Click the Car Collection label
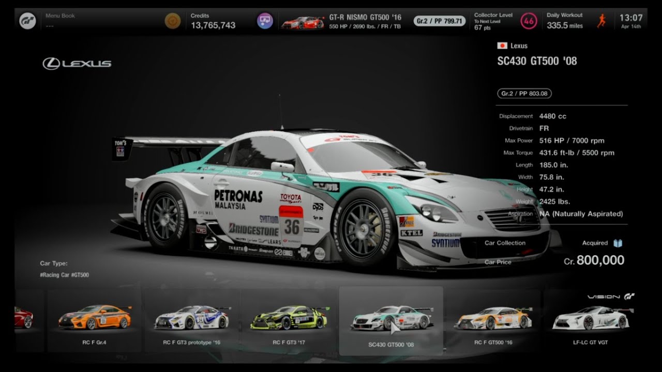Screen dimensions: 662x372 coord(505,243)
